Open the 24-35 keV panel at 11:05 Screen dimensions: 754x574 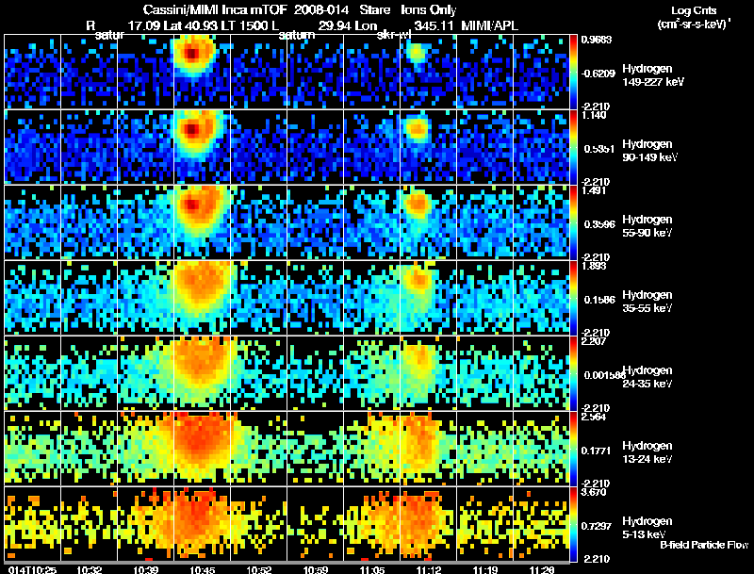(x=371, y=373)
